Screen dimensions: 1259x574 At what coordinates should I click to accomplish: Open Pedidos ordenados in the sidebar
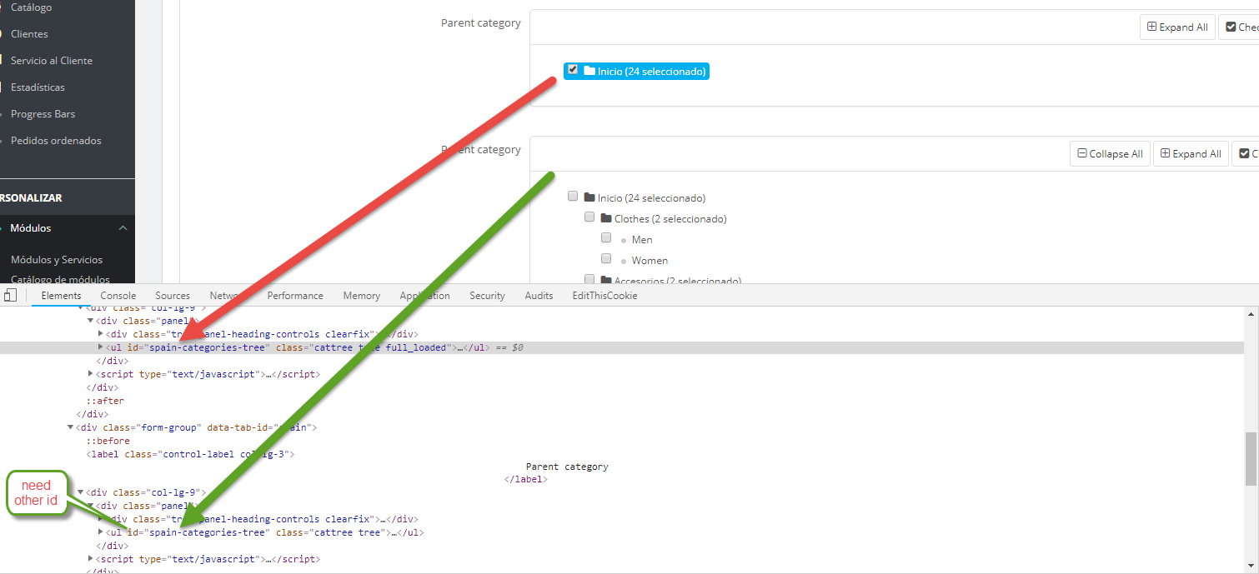[56, 141]
